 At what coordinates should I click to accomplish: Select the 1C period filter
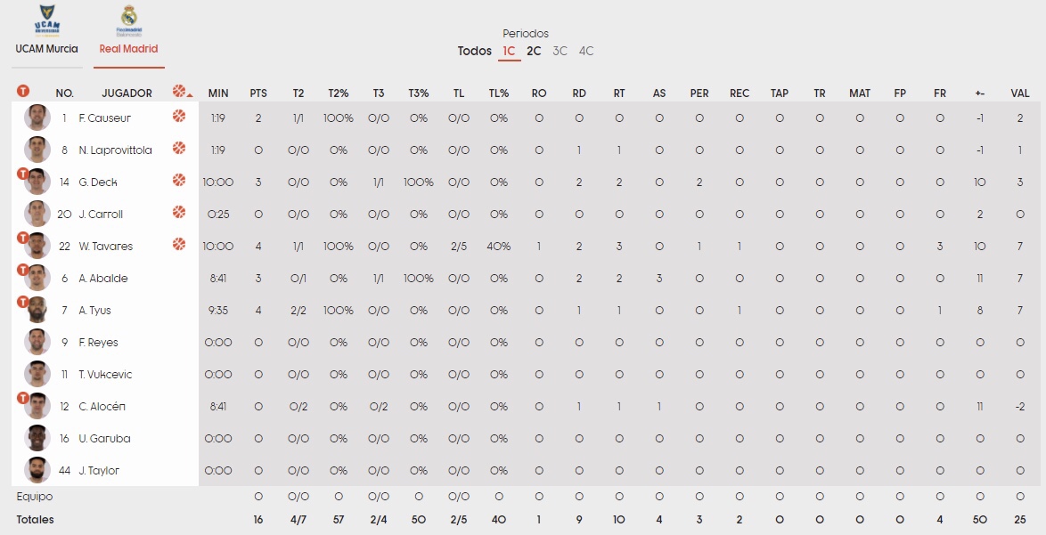point(509,51)
